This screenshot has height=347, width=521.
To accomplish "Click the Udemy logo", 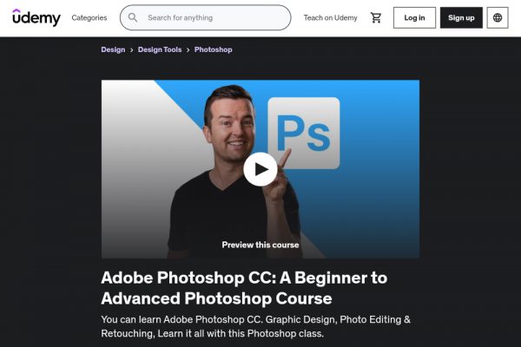I will coord(36,17).
